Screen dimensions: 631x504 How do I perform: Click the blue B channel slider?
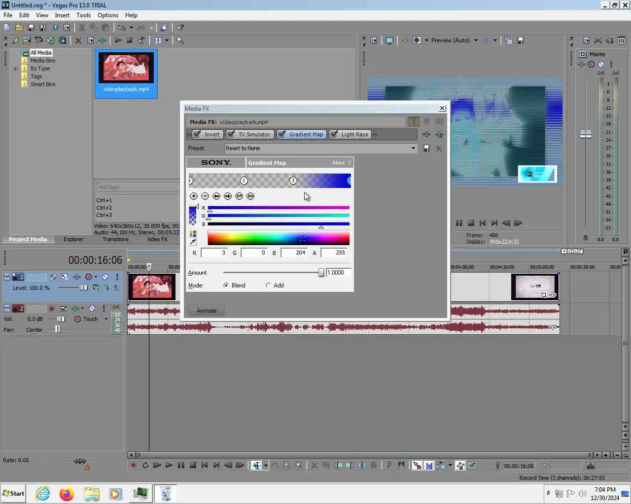279,224
